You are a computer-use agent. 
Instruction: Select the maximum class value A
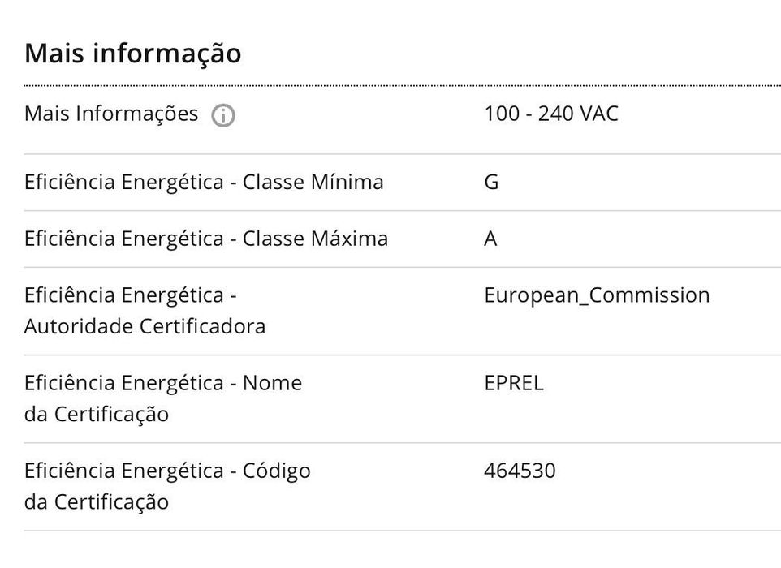[x=490, y=239]
